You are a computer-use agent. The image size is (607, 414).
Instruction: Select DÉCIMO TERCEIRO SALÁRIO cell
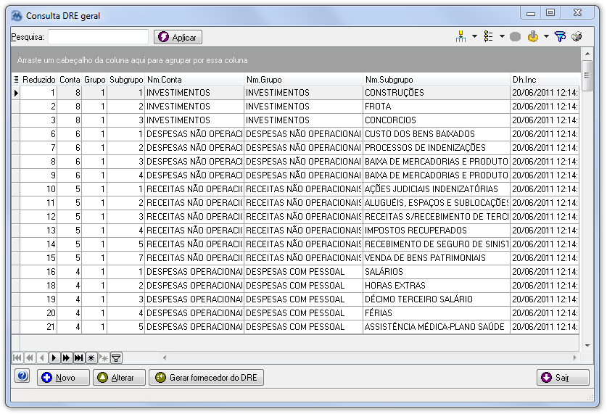[437, 299]
